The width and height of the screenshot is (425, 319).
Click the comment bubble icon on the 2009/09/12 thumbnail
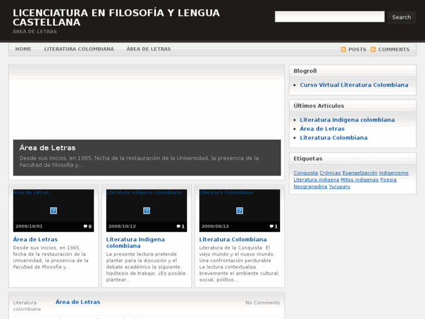pos(271,227)
